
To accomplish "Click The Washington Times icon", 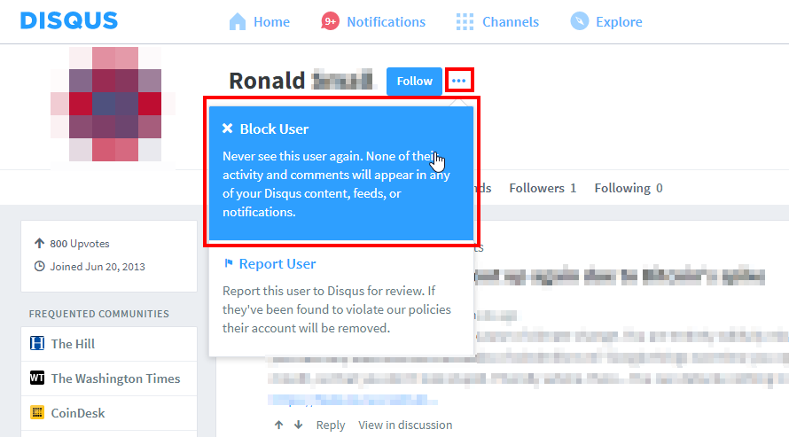I will pos(37,378).
